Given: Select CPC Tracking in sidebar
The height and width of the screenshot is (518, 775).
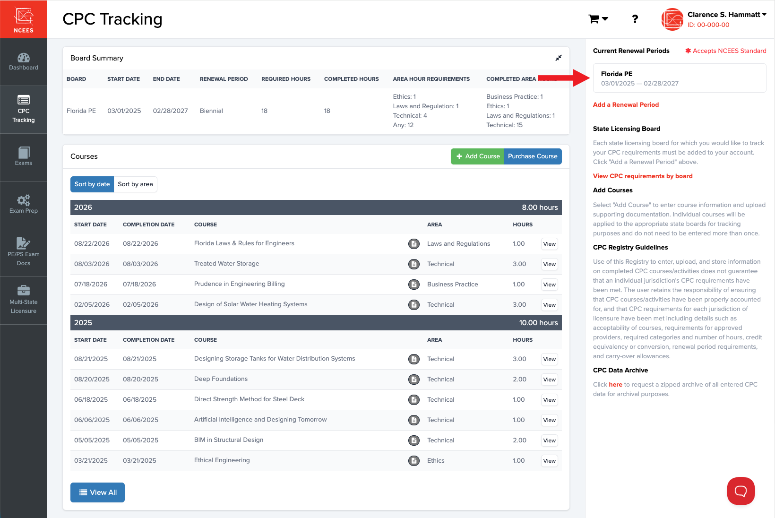Looking at the screenshot, I should (24, 109).
